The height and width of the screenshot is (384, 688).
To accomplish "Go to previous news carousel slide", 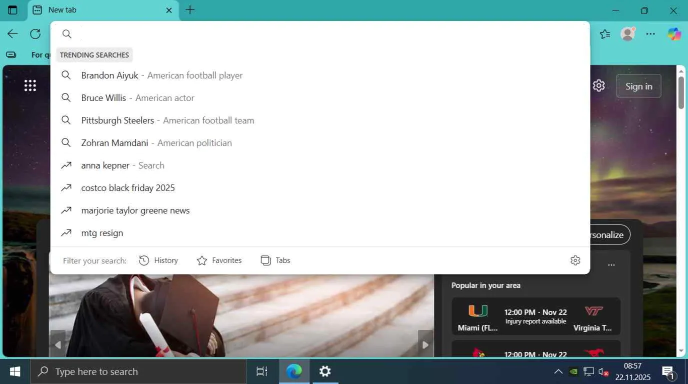I will (x=58, y=344).
